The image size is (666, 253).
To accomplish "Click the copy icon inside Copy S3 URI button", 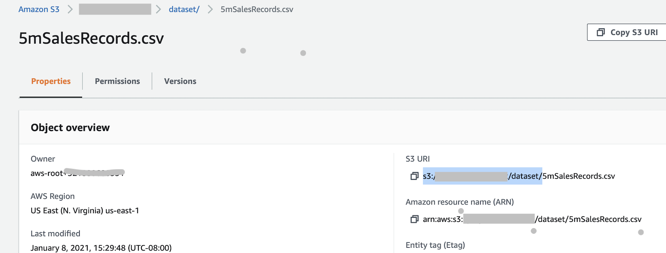I will (x=601, y=32).
